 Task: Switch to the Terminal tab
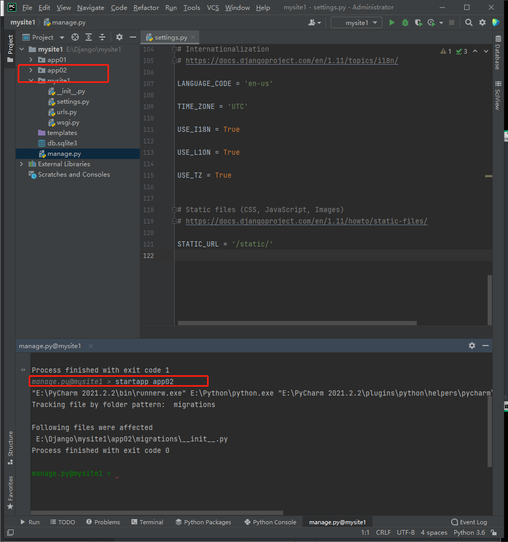pyautogui.click(x=148, y=522)
